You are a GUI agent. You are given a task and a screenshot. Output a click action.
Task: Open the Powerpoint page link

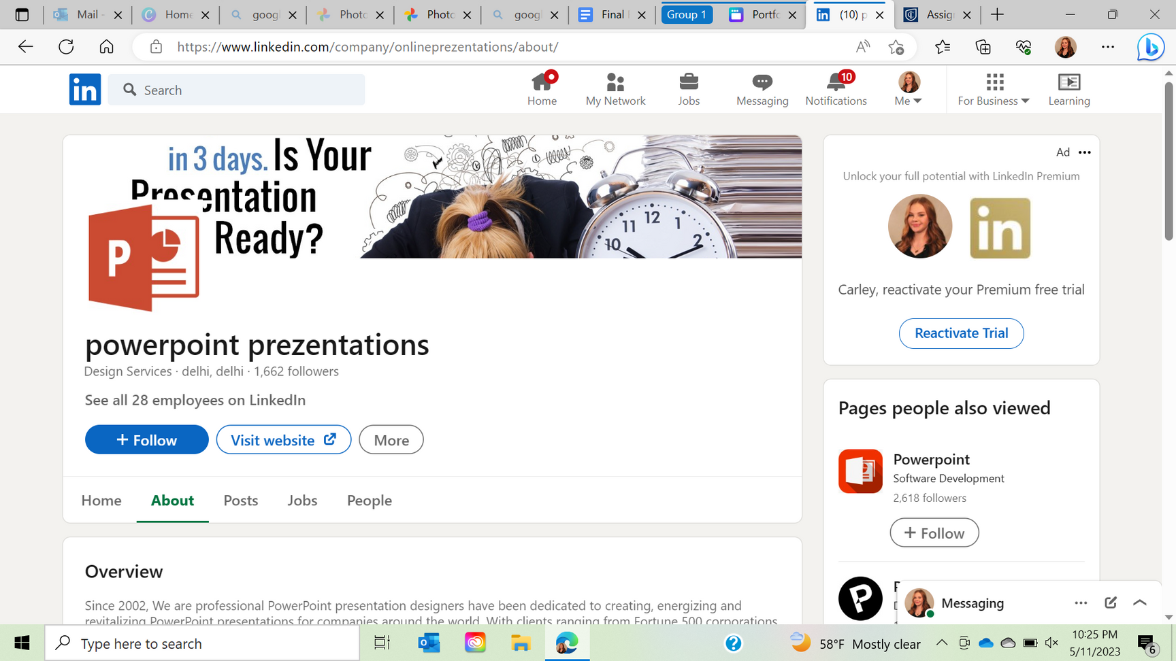pyautogui.click(x=931, y=459)
